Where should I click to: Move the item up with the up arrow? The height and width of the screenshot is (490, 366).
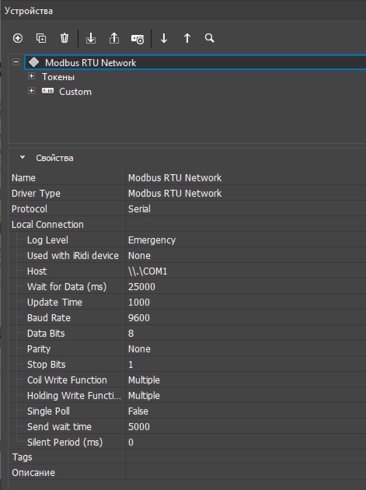(x=187, y=38)
